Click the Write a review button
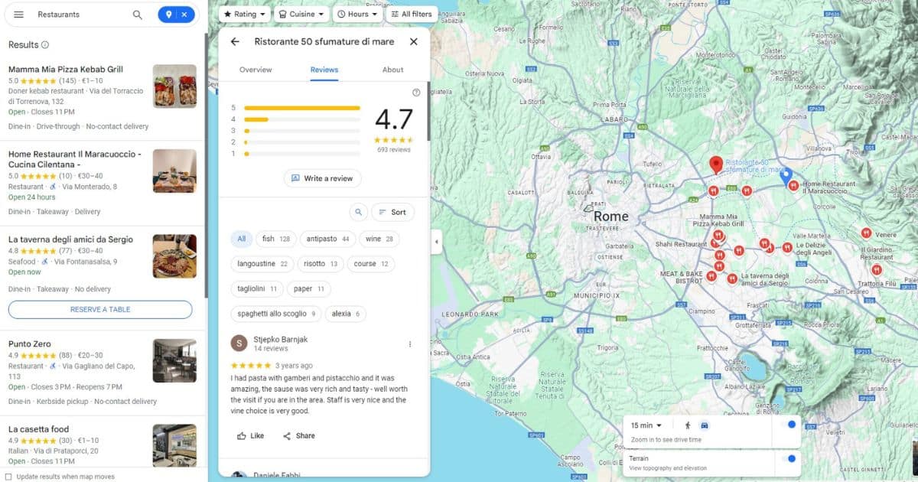The height and width of the screenshot is (482, 918). pos(322,178)
